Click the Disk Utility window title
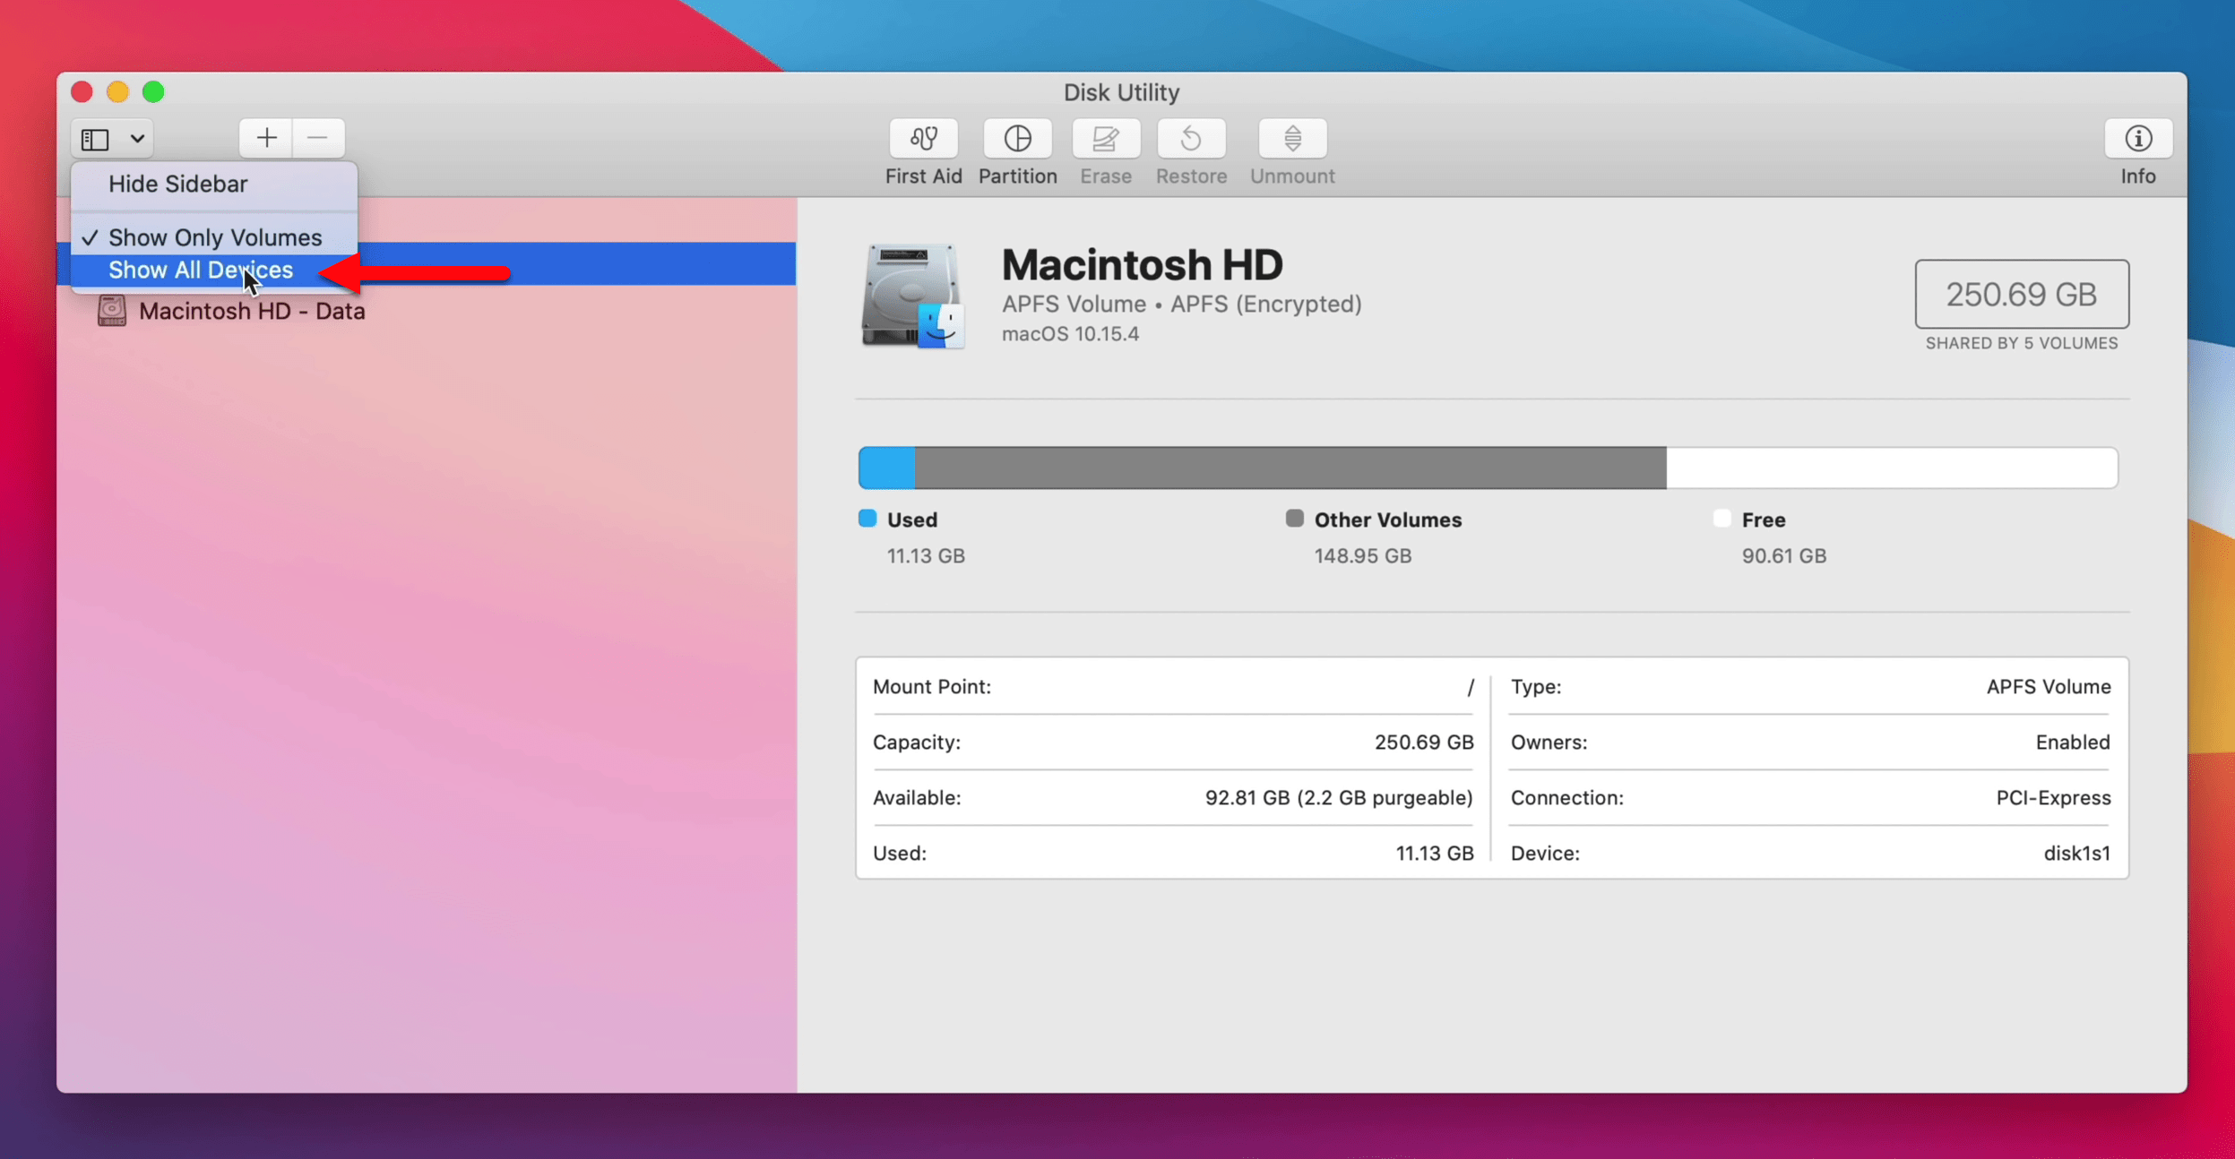The width and height of the screenshot is (2235, 1159). pyautogui.click(x=1121, y=92)
